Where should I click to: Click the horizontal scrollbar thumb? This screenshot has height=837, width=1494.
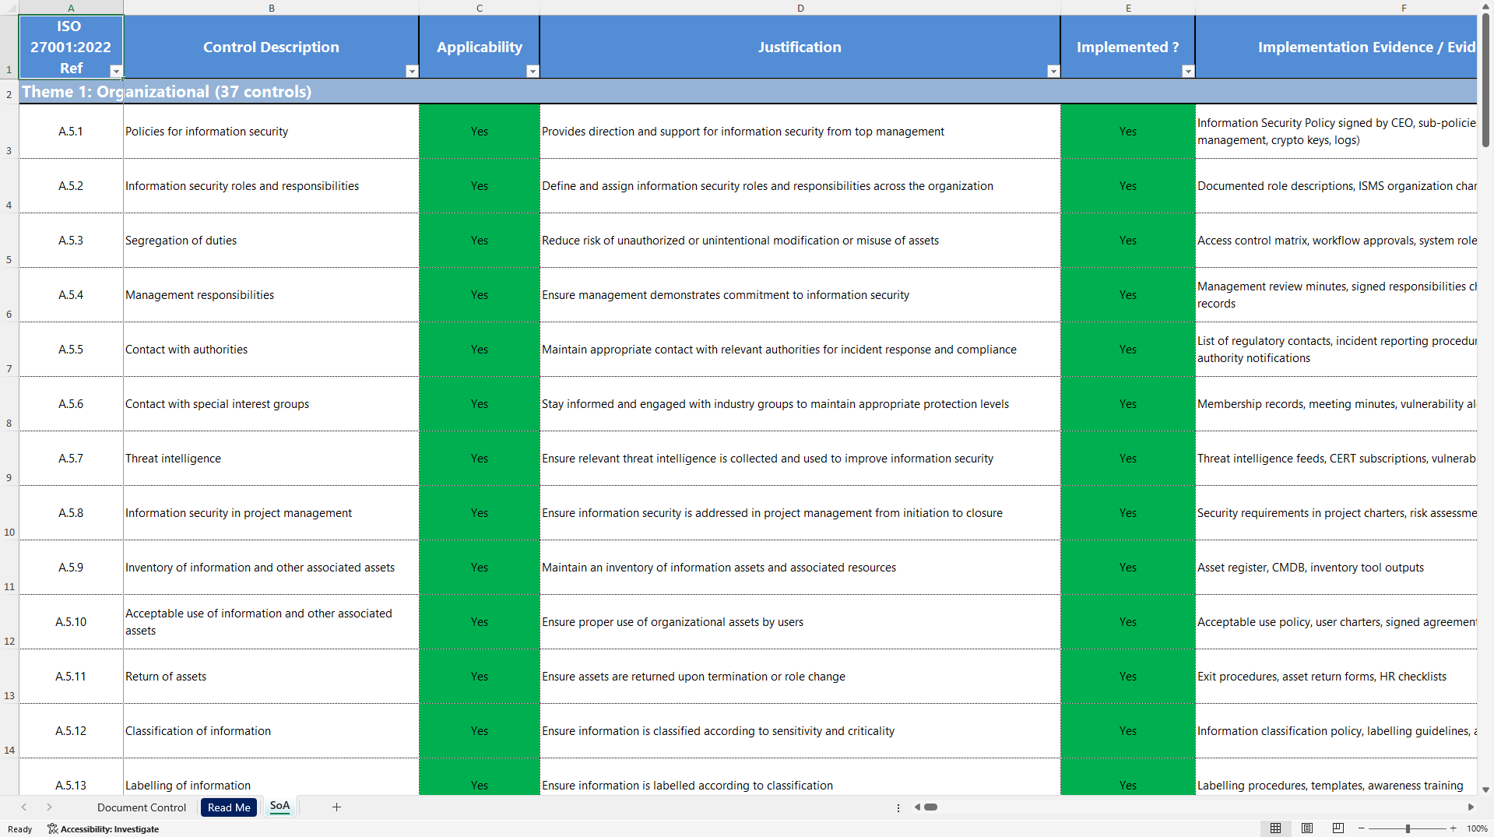[930, 807]
